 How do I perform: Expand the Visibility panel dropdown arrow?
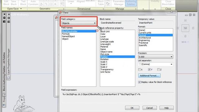[x=155, y=9]
